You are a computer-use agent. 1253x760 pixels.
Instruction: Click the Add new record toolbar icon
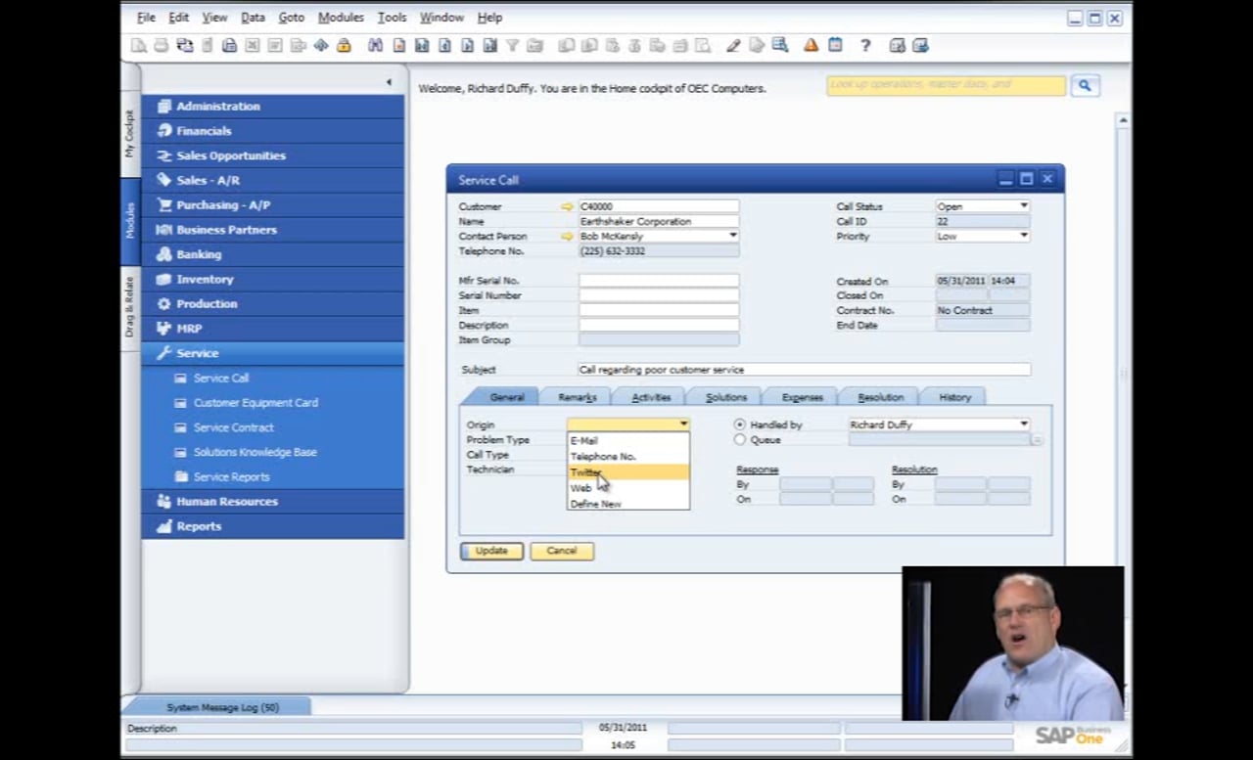pyautogui.click(x=399, y=46)
